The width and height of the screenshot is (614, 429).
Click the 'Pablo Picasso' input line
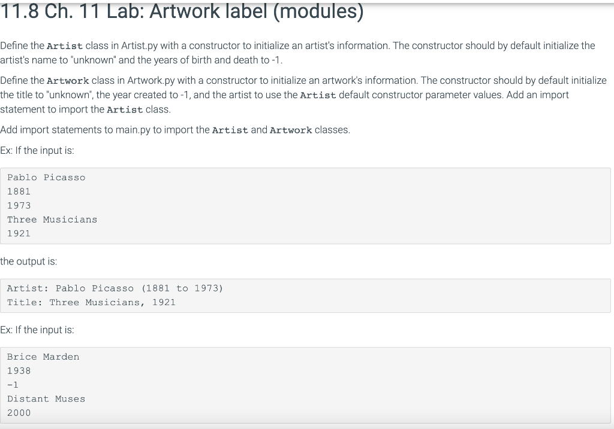pyautogui.click(x=46, y=177)
